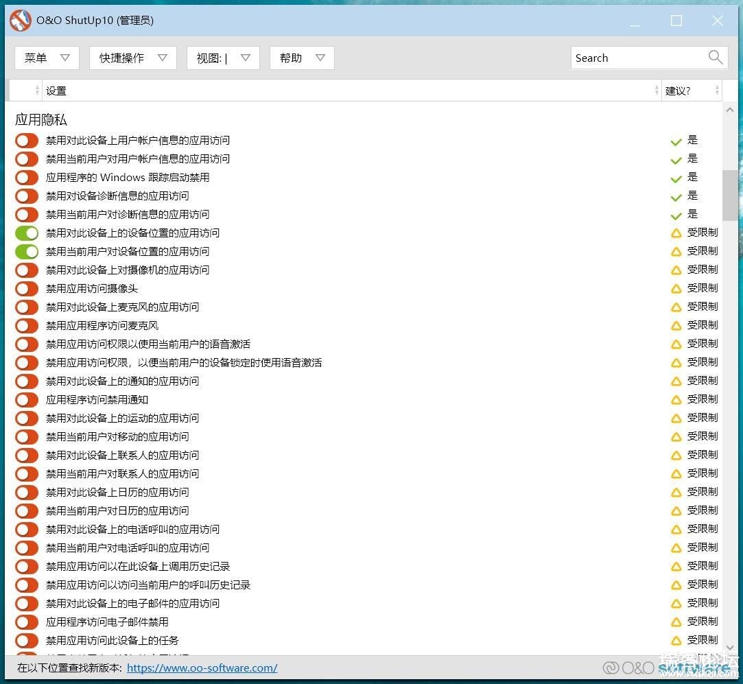Image resolution: width=743 pixels, height=684 pixels.
Task: Click warning triangle for 禁用当前用户对移动的应用访问
Action: [676, 436]
